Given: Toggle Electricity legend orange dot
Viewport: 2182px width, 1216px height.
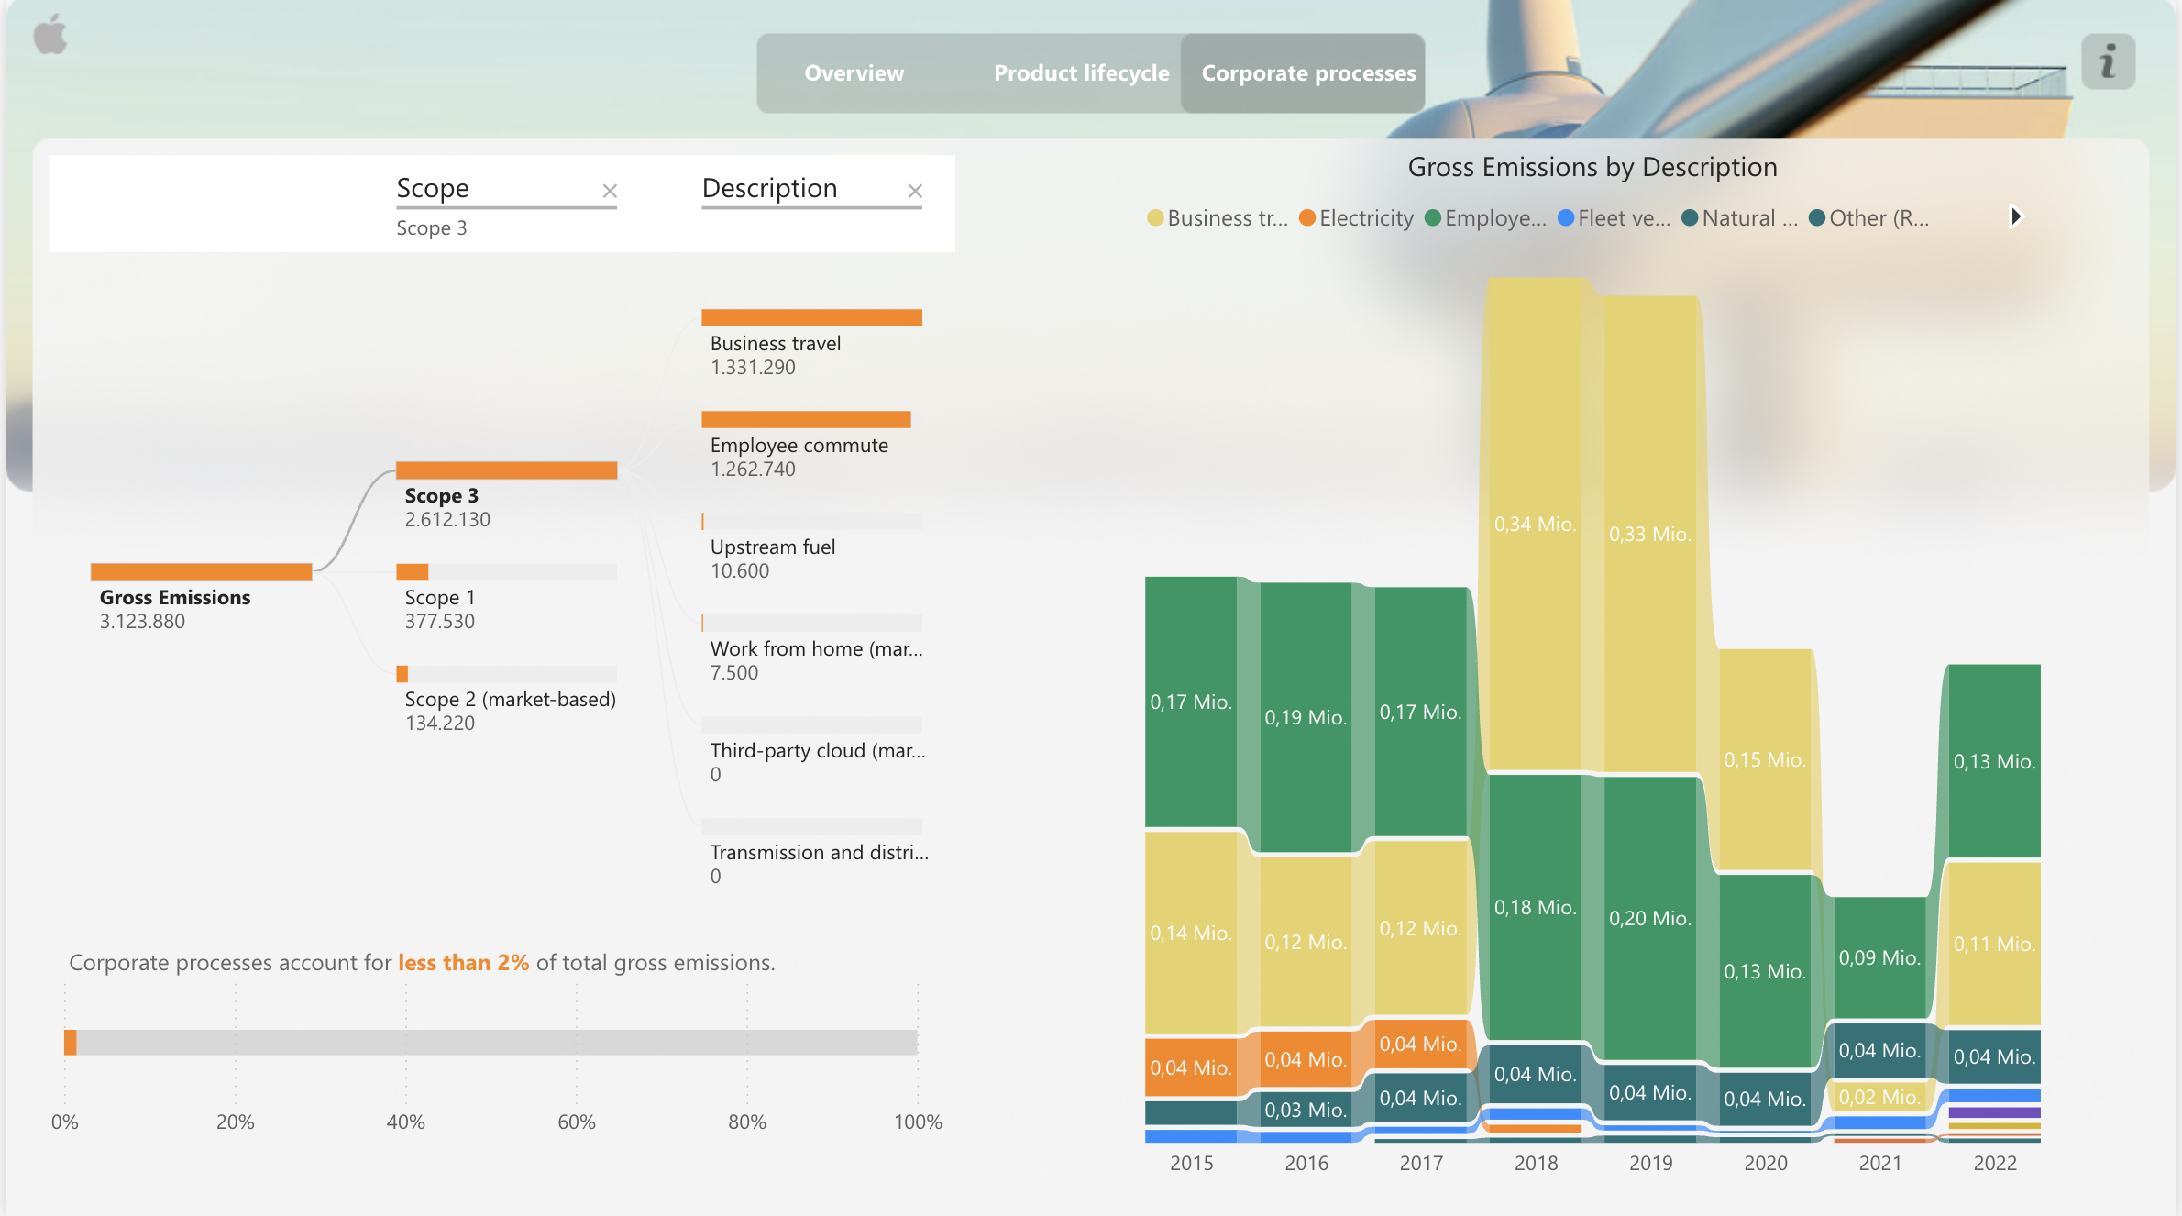Looking at the screenshot, I should [x=1307, y=218].
